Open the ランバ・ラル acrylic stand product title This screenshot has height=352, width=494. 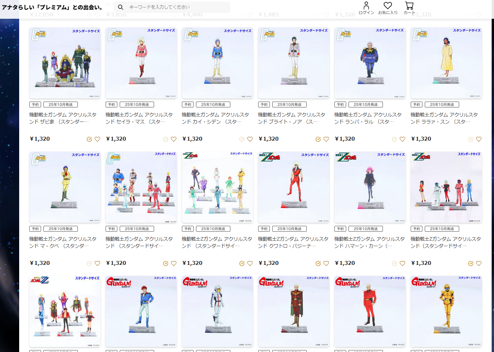(x=368, y=118)
